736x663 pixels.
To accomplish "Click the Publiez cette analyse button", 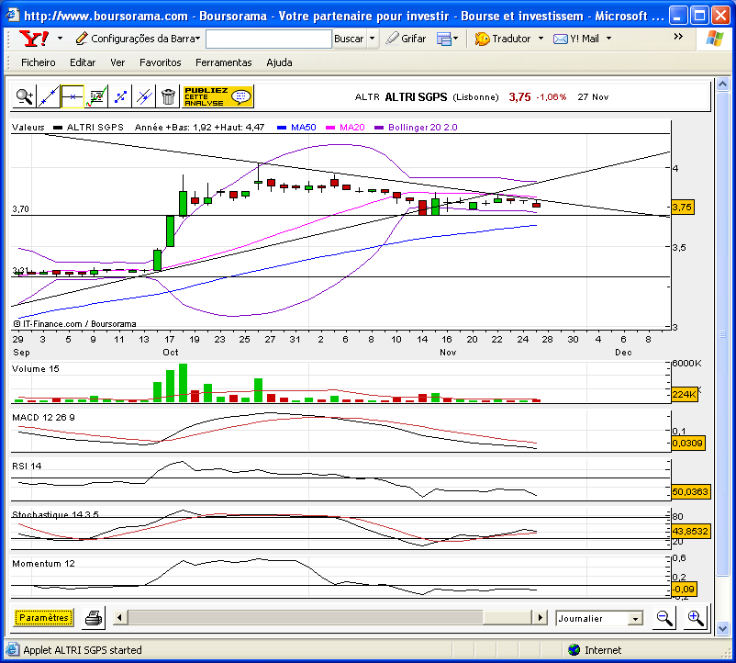I will (218, 96).
